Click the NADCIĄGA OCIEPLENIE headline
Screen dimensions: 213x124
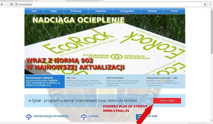click(x=79, y=20)
